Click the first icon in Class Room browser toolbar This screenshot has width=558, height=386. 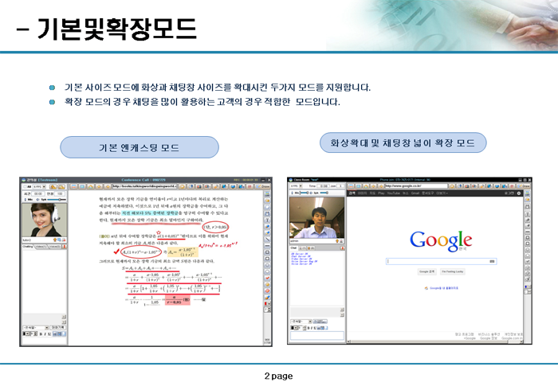pos(351,186)
